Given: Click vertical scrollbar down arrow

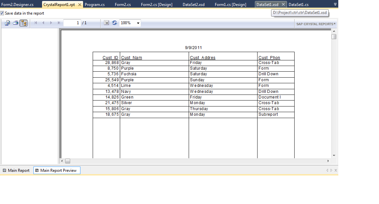Looking at the screenshot, I should point(334,156).
